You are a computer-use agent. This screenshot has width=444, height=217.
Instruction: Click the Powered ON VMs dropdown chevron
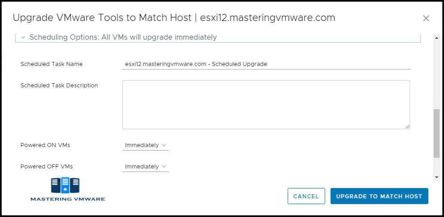pyautogui.click(x=163, y=145)
